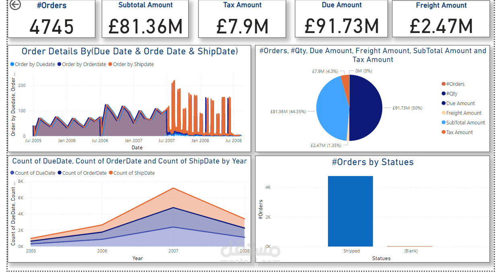This screenshot has height=273, width=501.
Task: Click the Order by Shipdate legend marker
Action: pyautogui.click(x=110, y=64)
